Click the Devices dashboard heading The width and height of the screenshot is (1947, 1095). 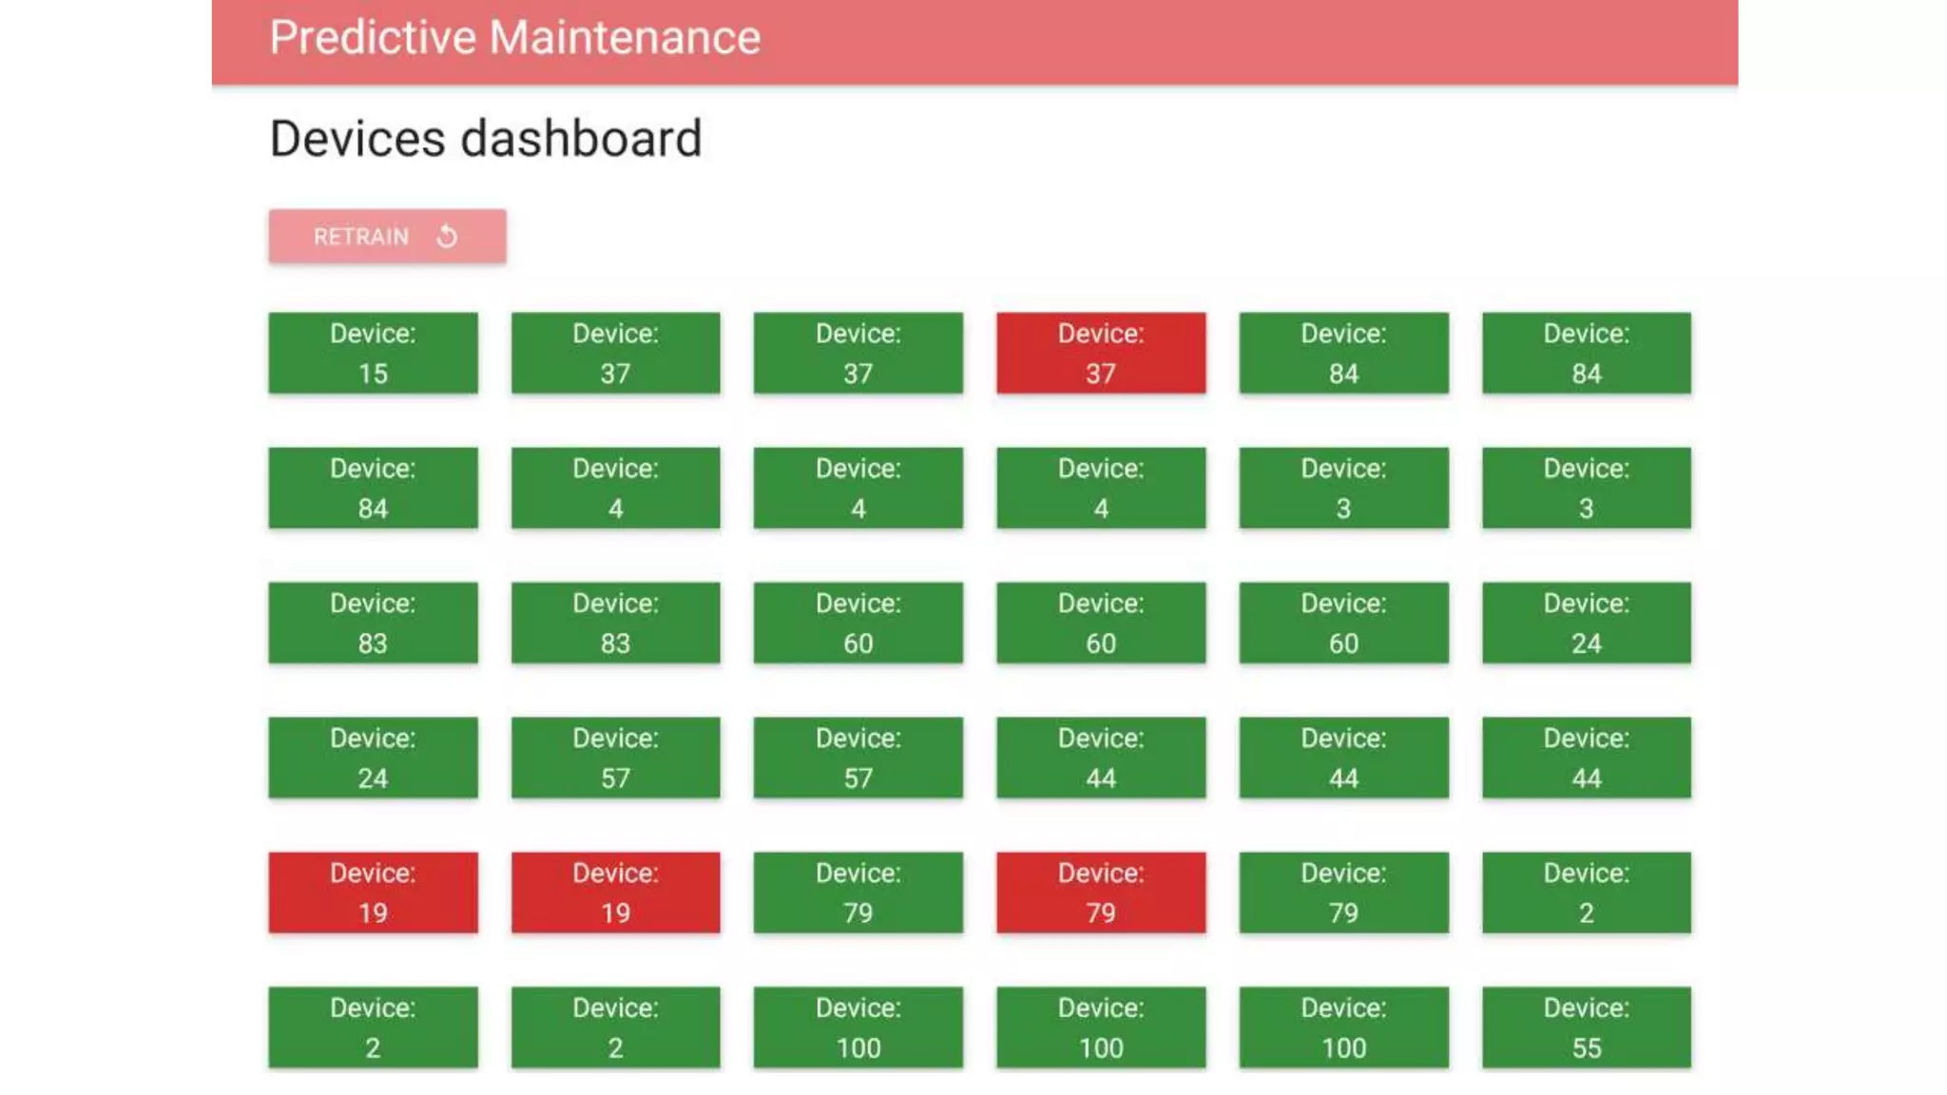(x=485, y=139)
